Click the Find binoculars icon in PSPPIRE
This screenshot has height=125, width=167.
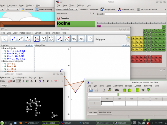point(116,90)
